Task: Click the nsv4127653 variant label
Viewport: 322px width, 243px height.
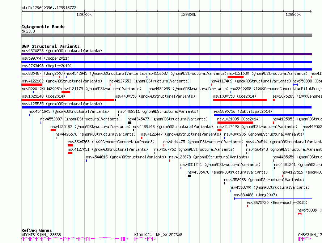Action: (149, 81)
